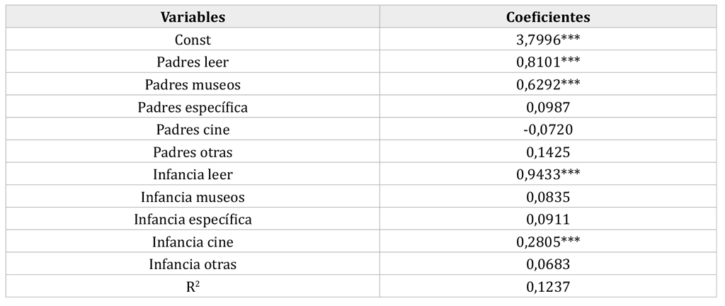The height and width of the screenshot is (306, 725).
Task: Click the Padres museos variable cell
Action: click(x=193, y=84)
